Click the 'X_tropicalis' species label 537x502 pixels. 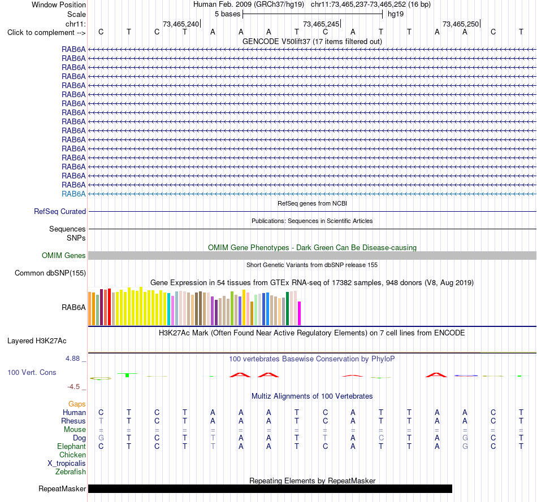(67, 464)
